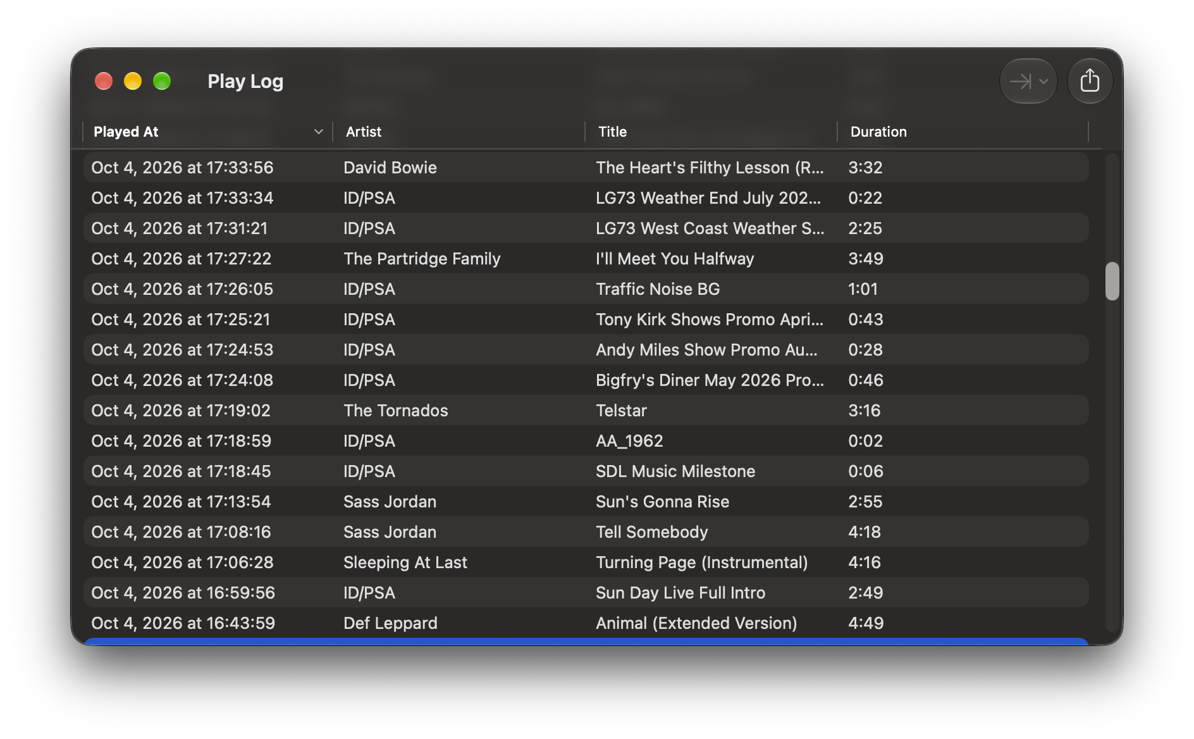Screen dimensions: 1194x739
Task: Click "Animal (Extended Version)" title
Action: pyautogui.click(x=696, y=623)
